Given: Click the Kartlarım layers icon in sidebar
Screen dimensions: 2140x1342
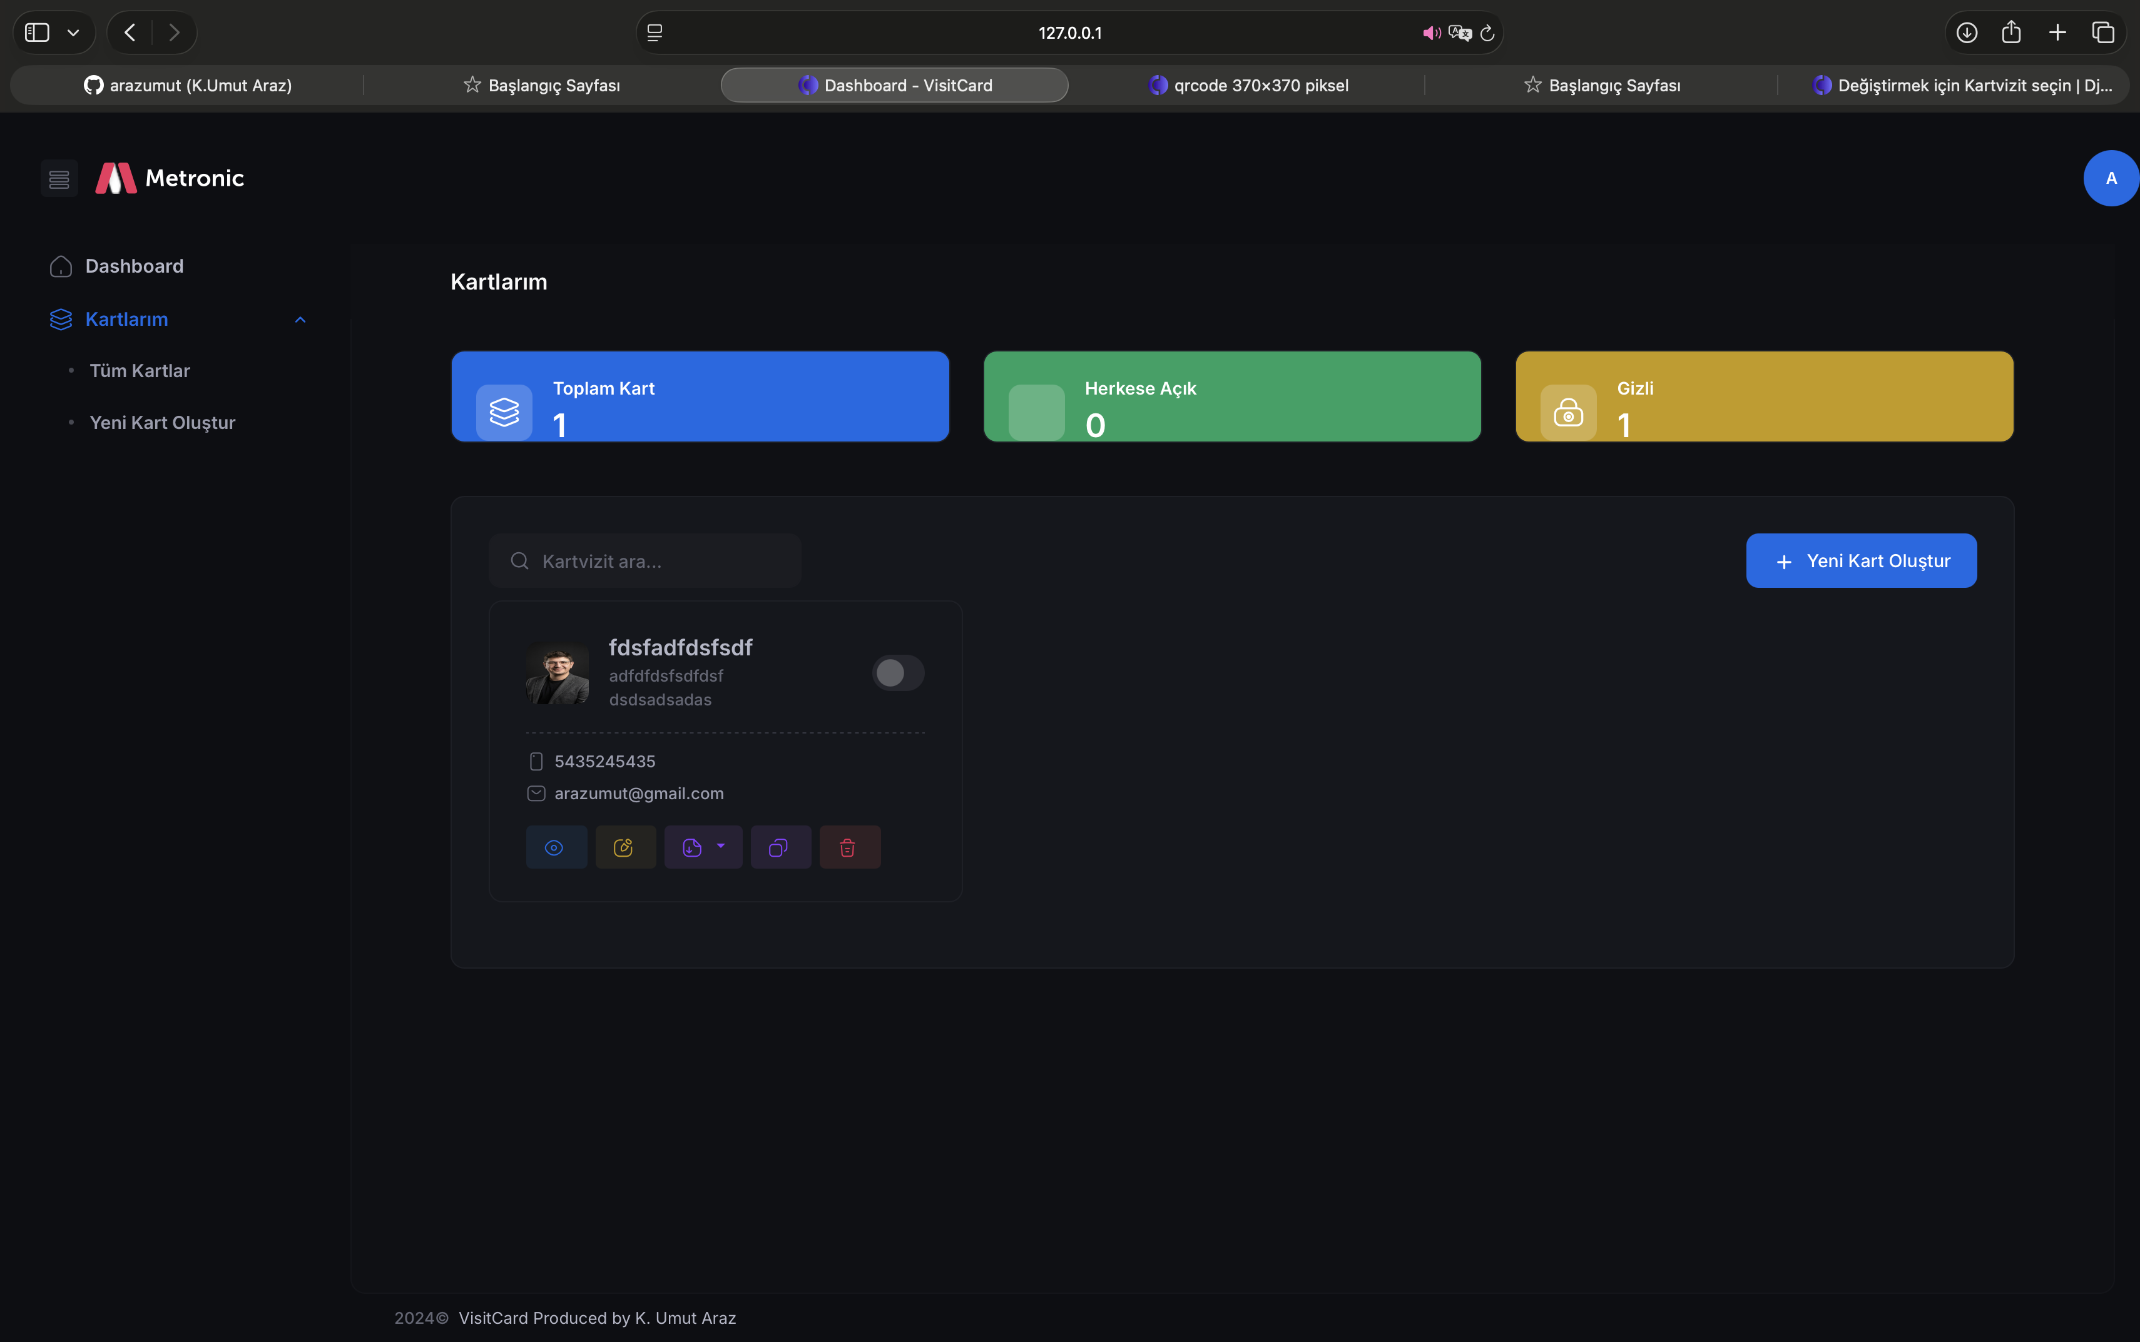Looking at the screenshot, I should [x=59, y=319].
